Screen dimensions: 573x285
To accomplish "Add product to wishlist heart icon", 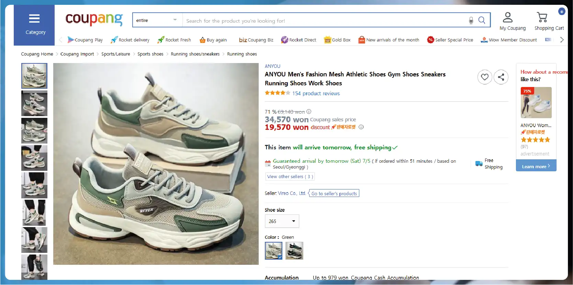I will coord(484,77).
